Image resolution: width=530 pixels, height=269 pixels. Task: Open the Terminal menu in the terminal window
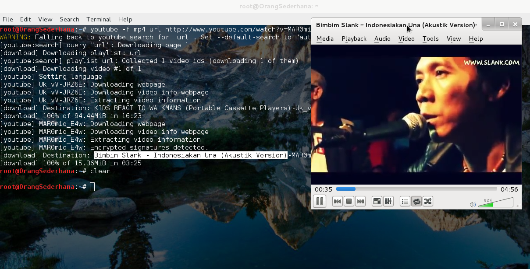tap(98, 19)
